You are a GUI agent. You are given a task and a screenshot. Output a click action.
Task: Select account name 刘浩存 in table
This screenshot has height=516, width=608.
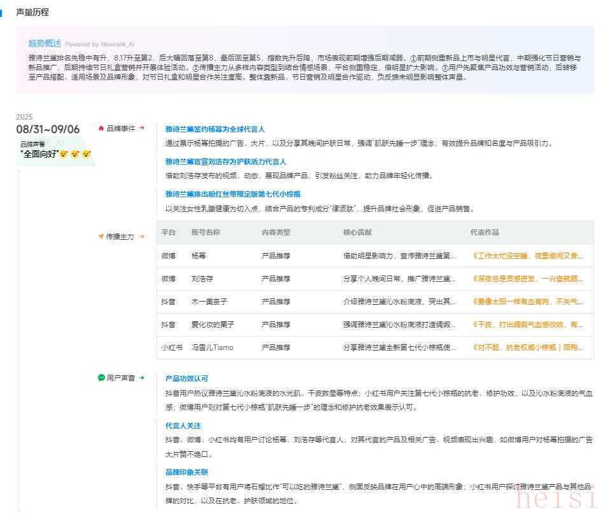tap(202, 279)
